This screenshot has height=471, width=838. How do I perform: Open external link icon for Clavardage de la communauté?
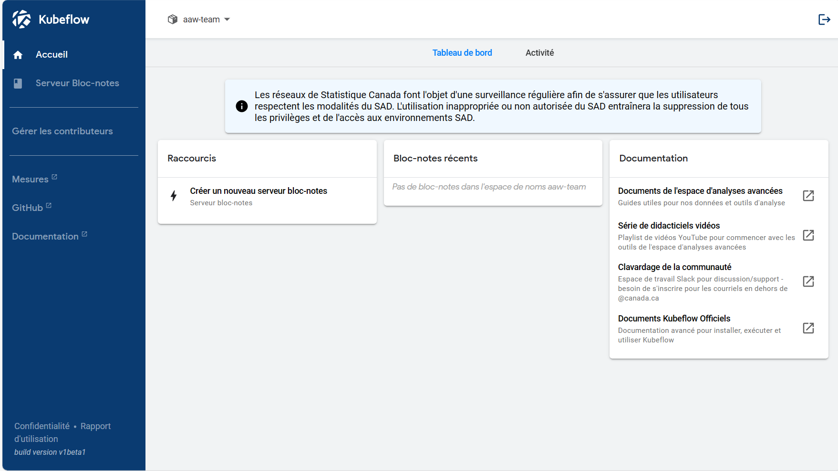pos(808,281)
